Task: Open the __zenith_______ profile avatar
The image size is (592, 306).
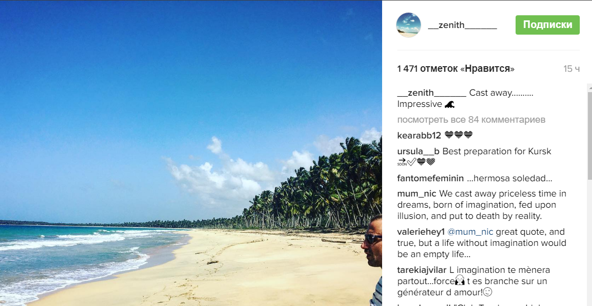Action: click(409, 25)
